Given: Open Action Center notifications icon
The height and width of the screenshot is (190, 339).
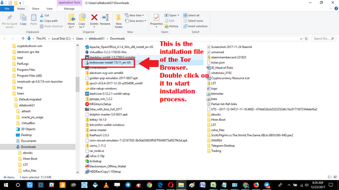Looking at the screenshot, I should point(331,185).
